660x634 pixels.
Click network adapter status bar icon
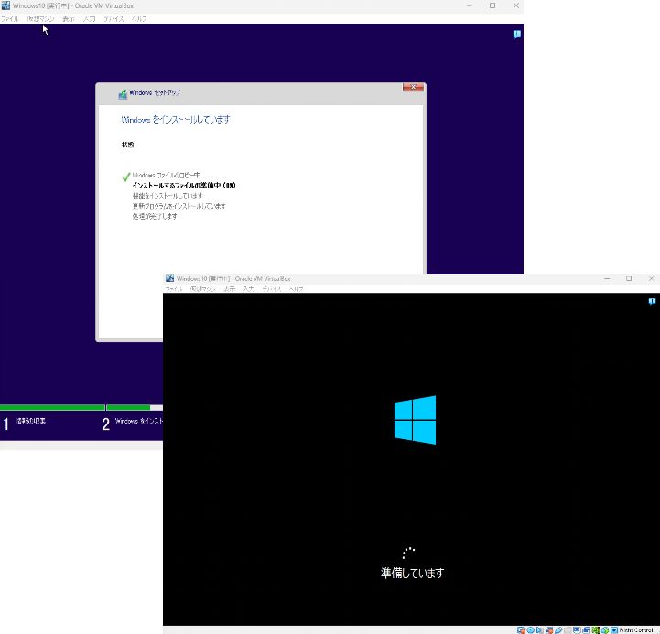point(549,629)
